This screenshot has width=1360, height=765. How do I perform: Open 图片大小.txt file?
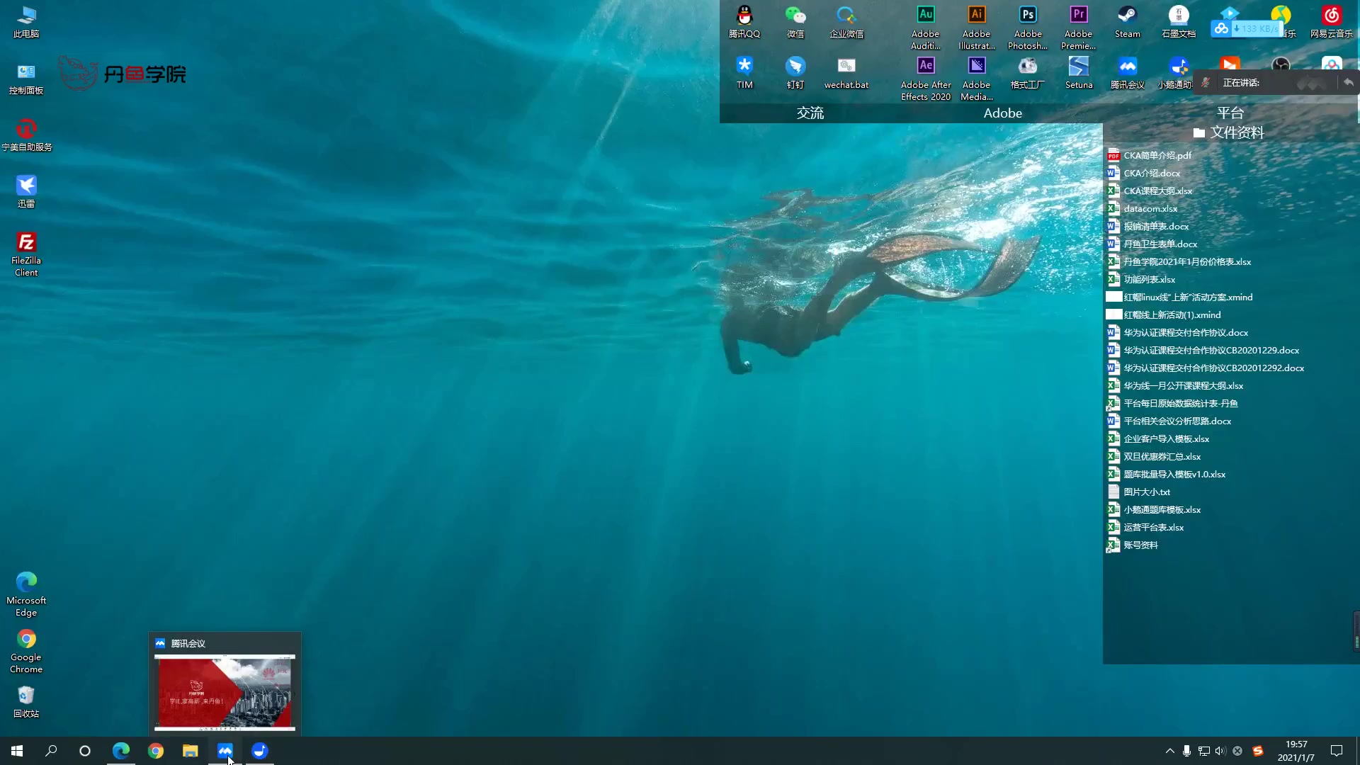point(1138,492)
